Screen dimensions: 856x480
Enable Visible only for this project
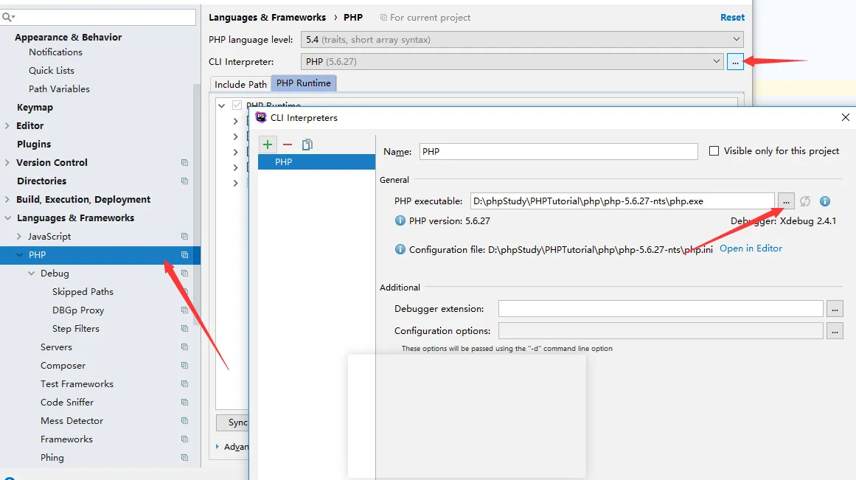[714, 151]
